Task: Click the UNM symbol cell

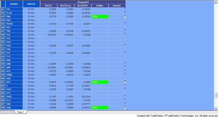Action: point(14,64)
